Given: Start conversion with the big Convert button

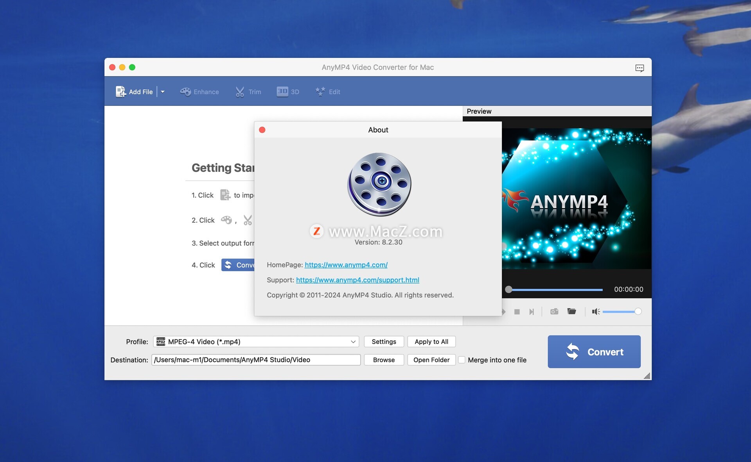Looking at the screenshot, I should pyautogui.click(x=594, y=351).
